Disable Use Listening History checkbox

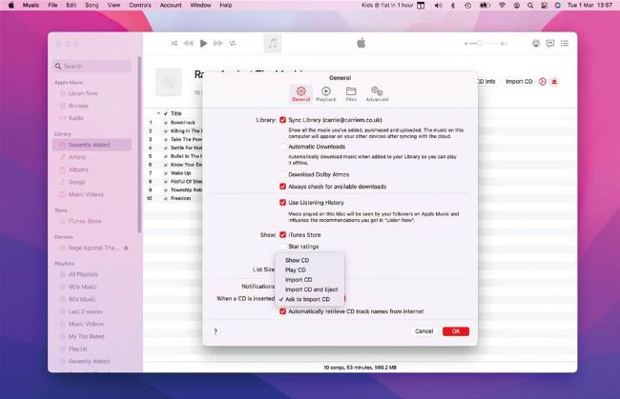coord(282,203)
